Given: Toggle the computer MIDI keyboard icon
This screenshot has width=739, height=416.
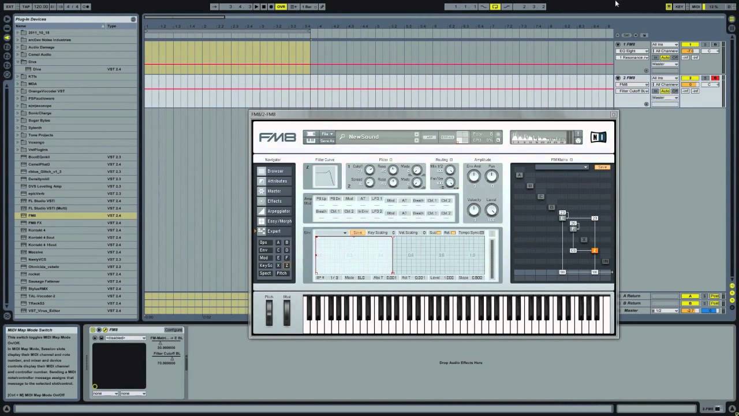Looking at the screenshot, I should [669, 6].
